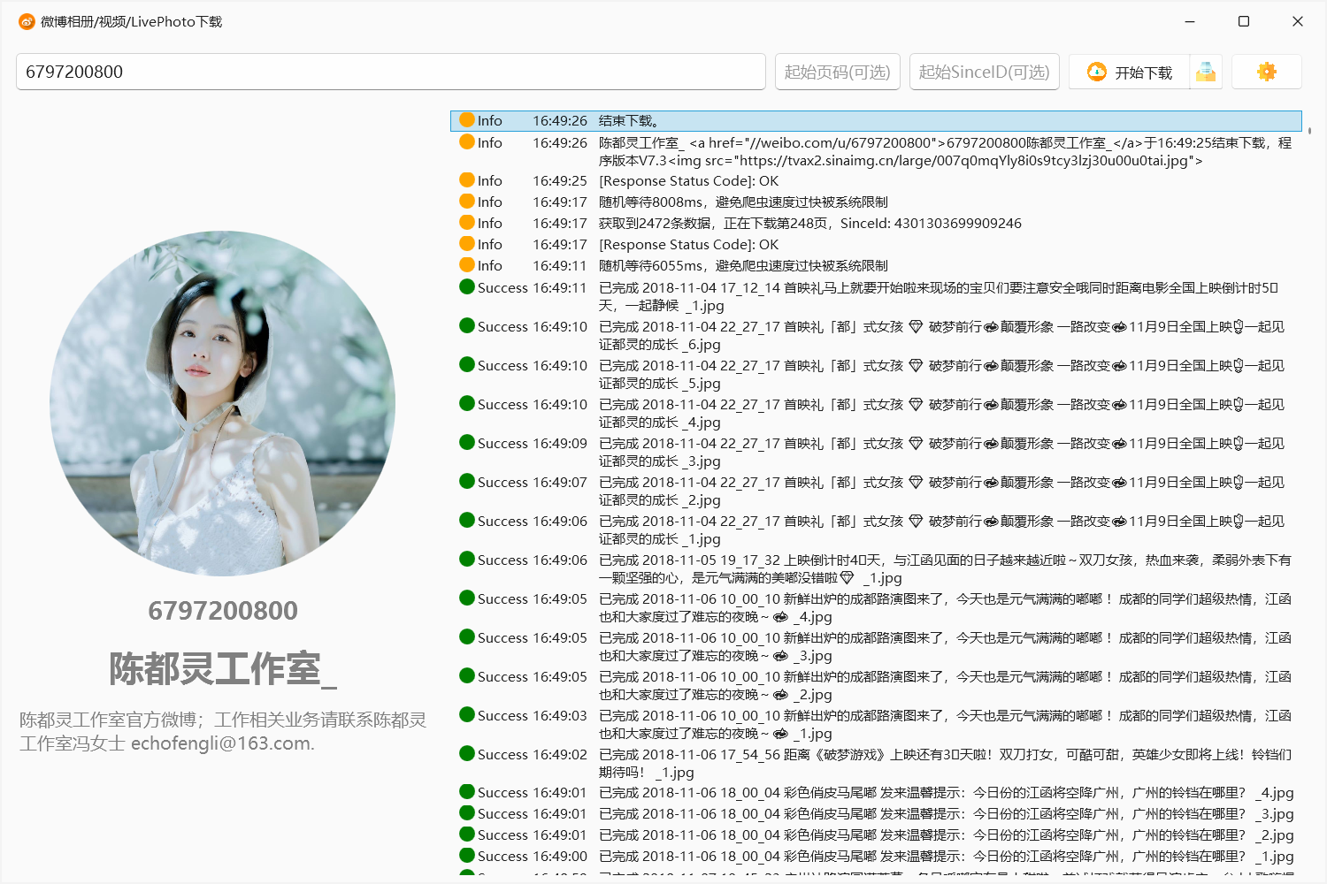Screen dimensions: 1327x884
Task: Minimize the 微博相册 download window
Action: pos(1189,21)
